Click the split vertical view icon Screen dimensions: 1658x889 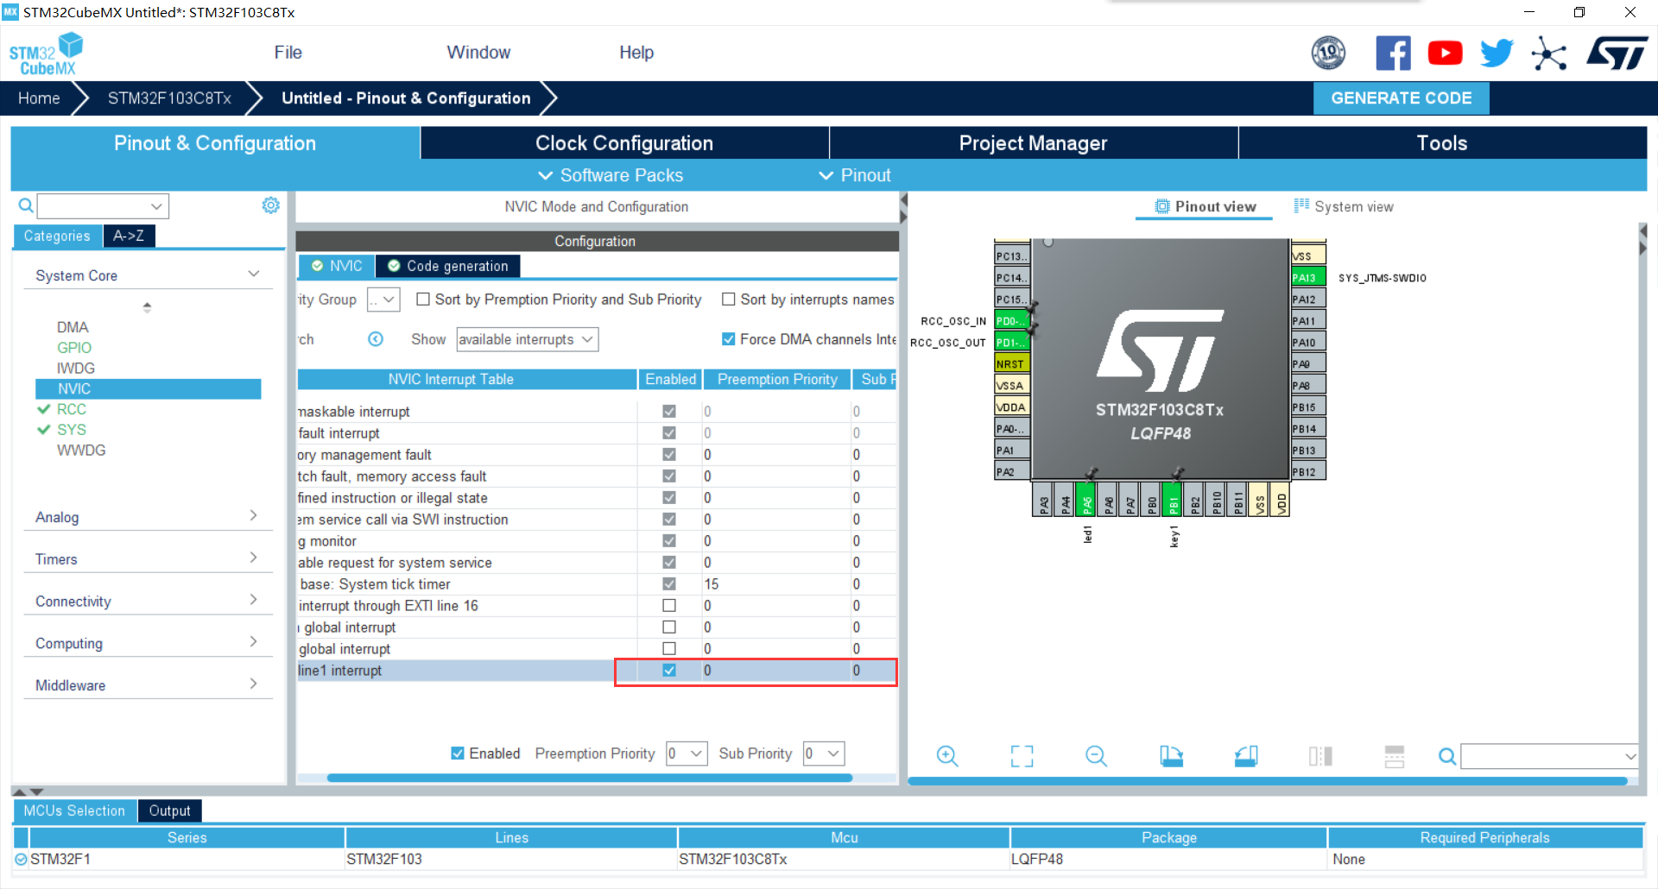tap(1320, 756)
